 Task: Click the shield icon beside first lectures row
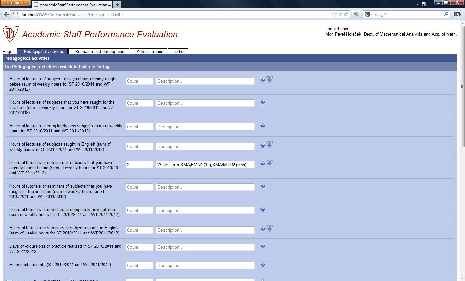coord(270,79)
